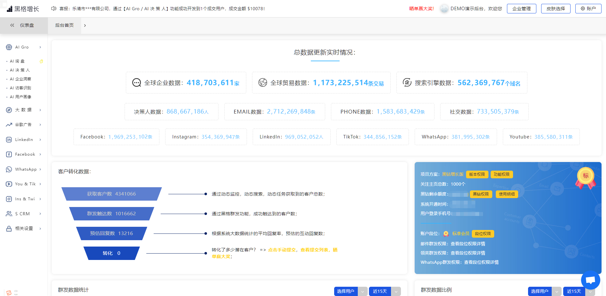Expand the Facebook sidebar menu chevron
The height and width of the screenshot is (296, 606).
coord(40,154)
